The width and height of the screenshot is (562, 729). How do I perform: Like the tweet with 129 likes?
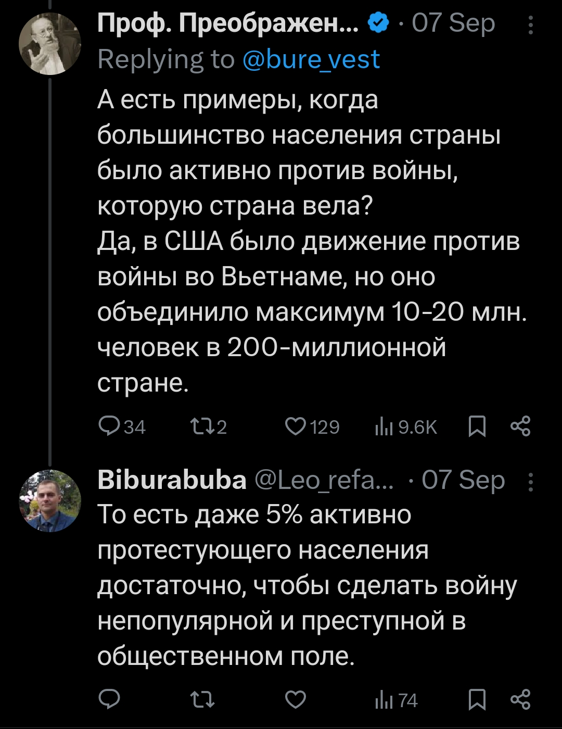296,427
